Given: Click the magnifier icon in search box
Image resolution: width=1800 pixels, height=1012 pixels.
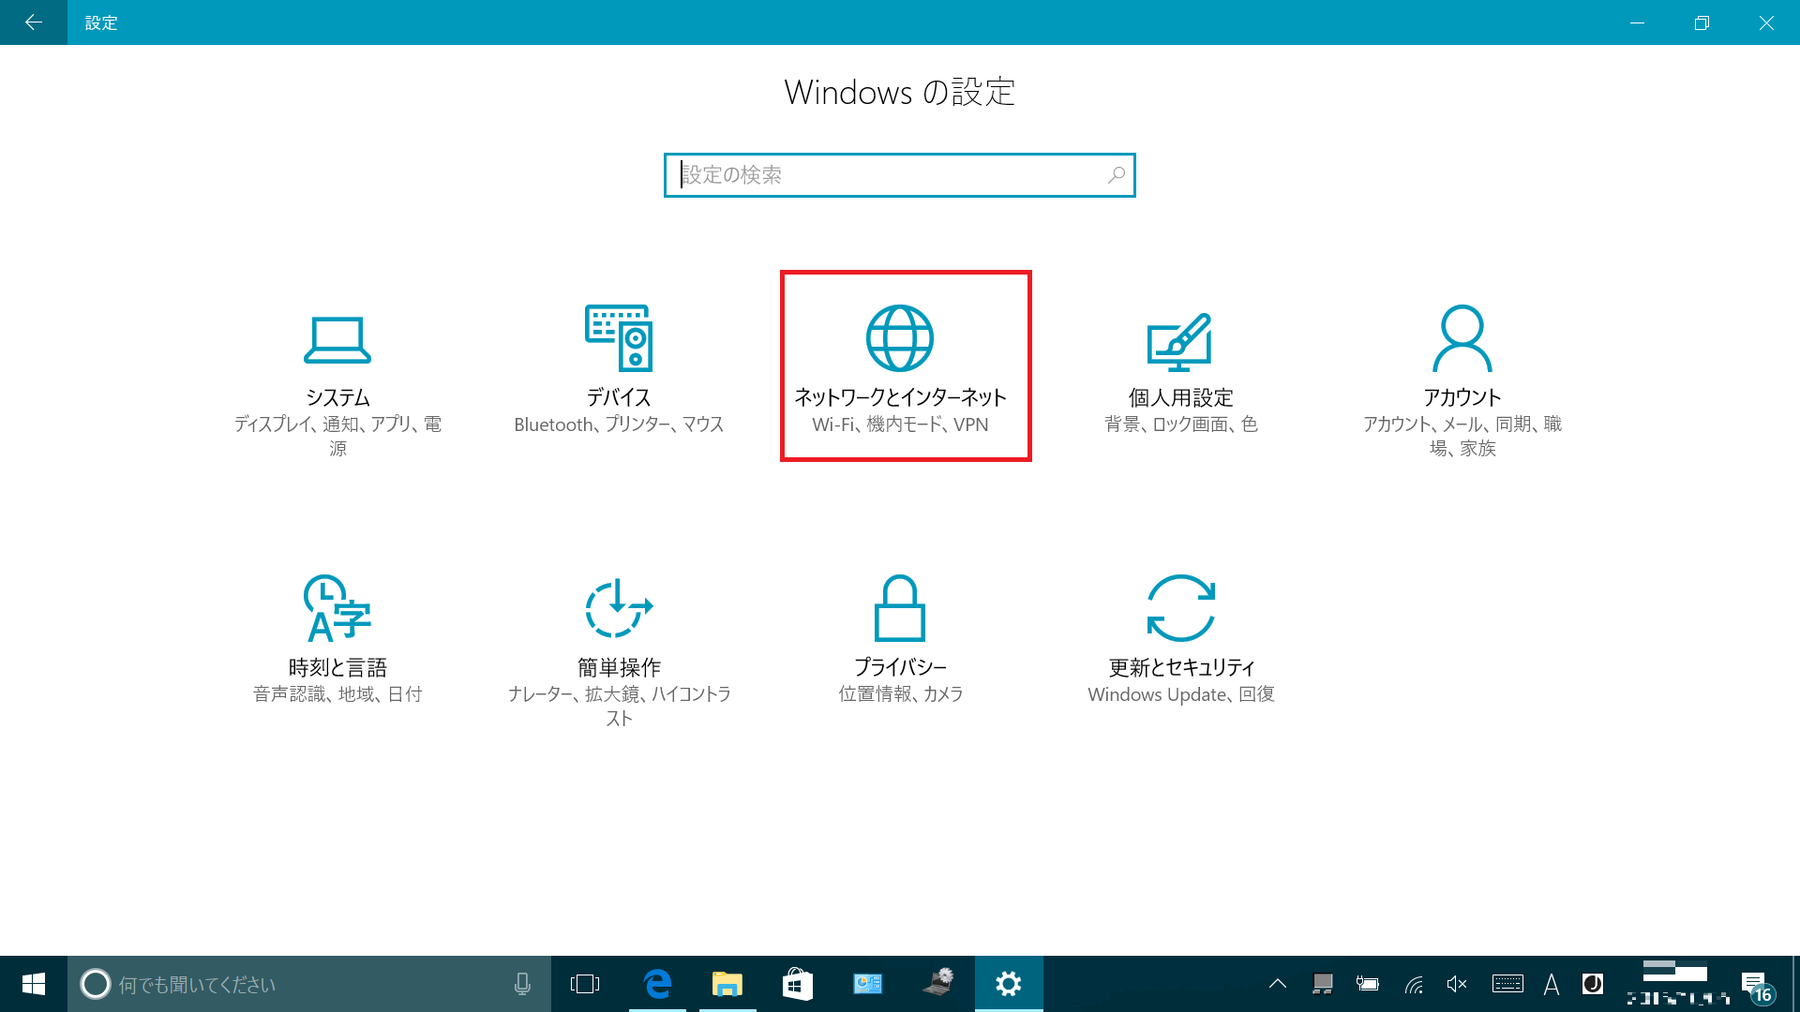Looking at the screenshot, I should click(x=1117, y=175).
